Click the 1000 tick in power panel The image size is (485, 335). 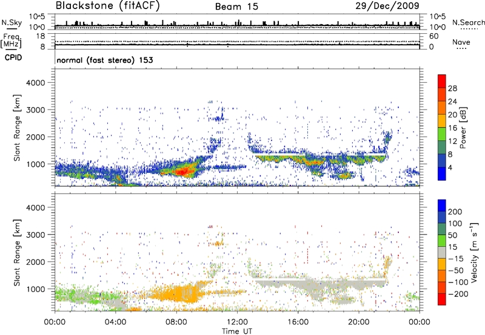click(x=35, y=164)
